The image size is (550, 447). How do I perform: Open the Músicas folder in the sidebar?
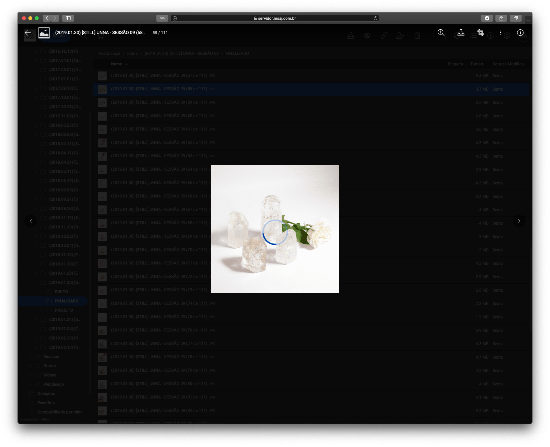51,357
